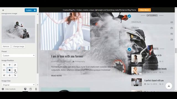This screenshot has width=177, height=99.
Task: Set image position to top left arrow
Action: coord(4,65)
